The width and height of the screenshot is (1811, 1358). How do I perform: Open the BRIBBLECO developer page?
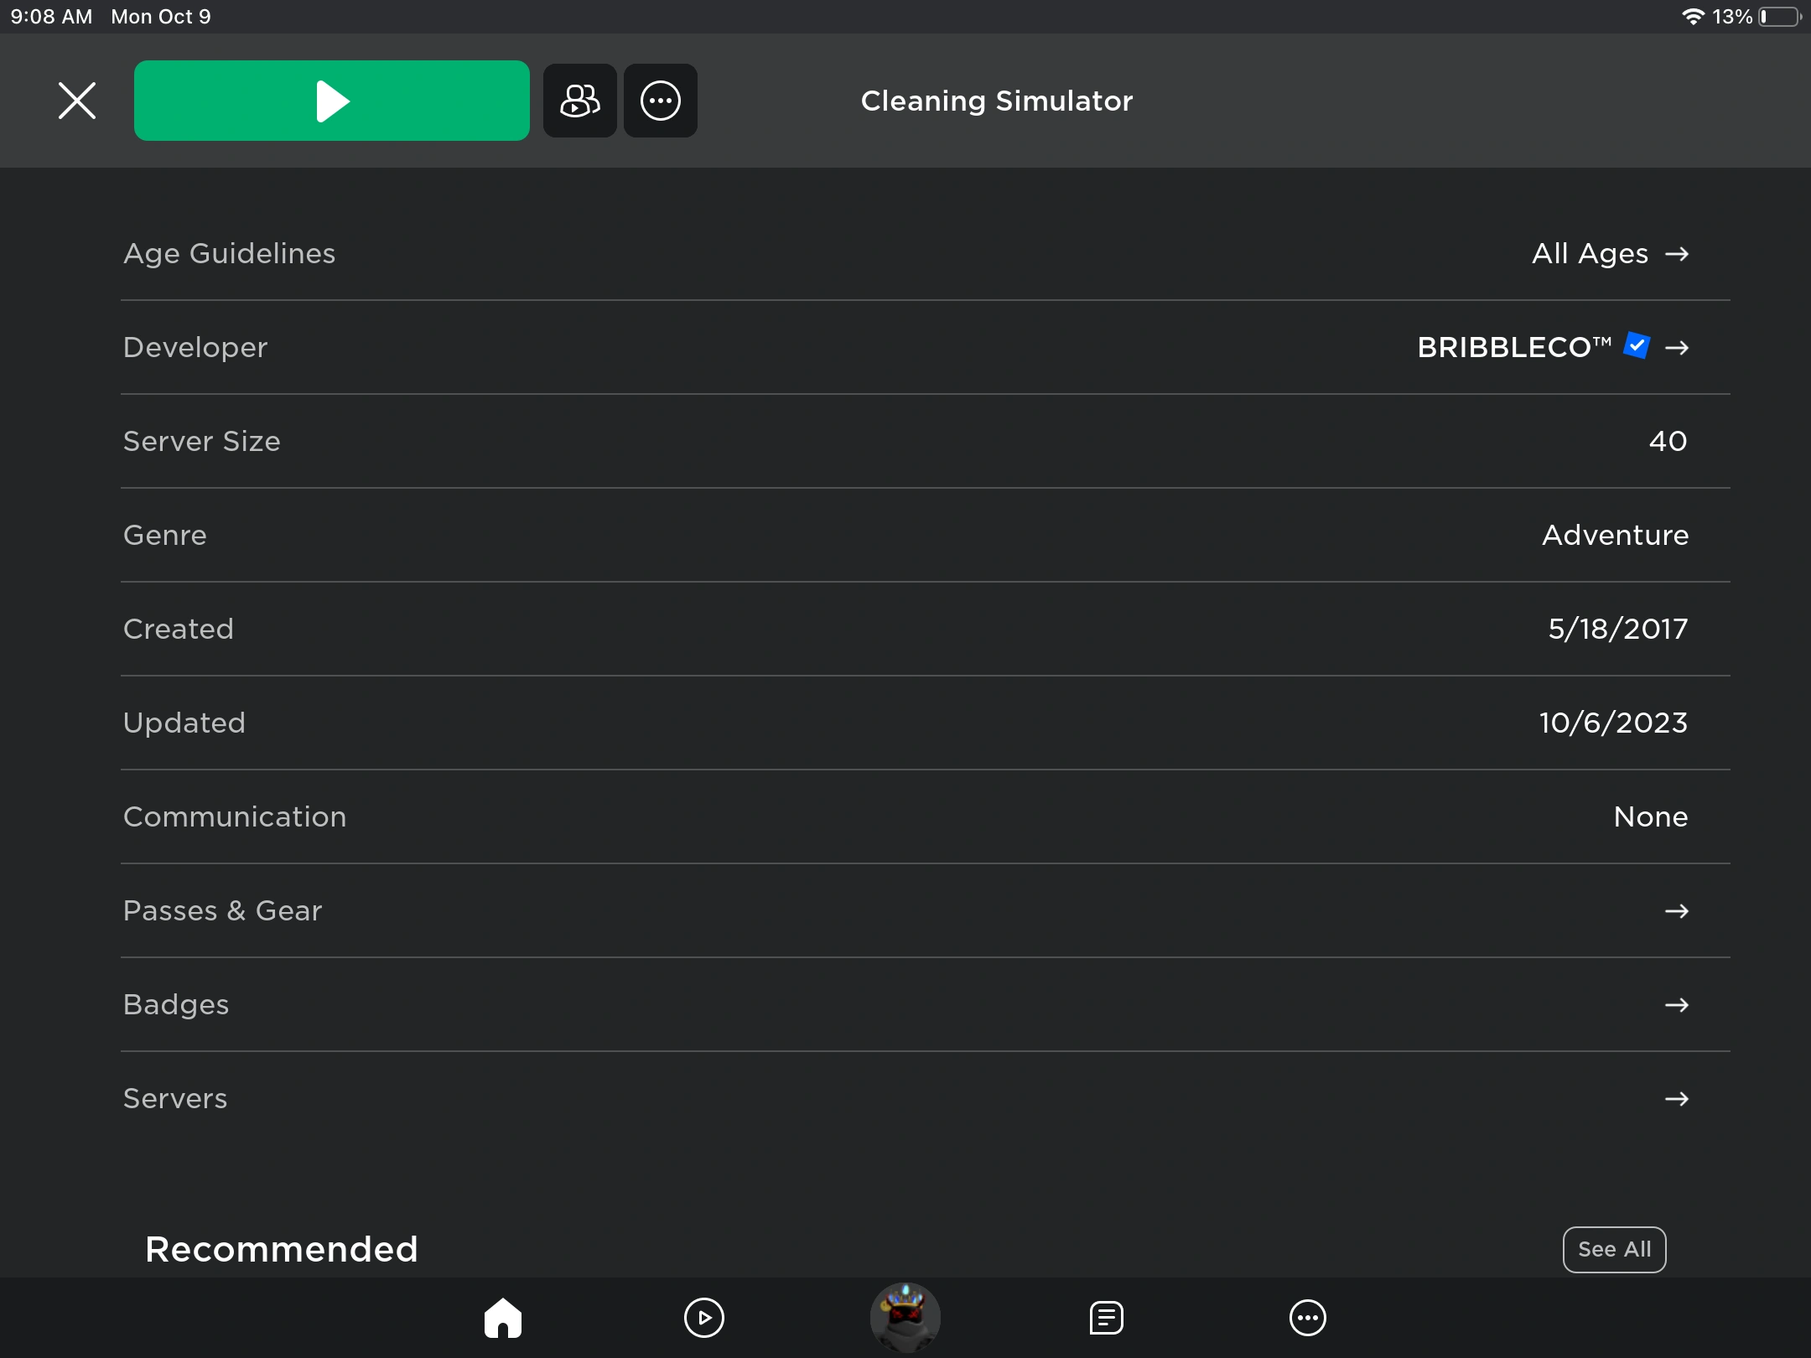[1514, 347]
